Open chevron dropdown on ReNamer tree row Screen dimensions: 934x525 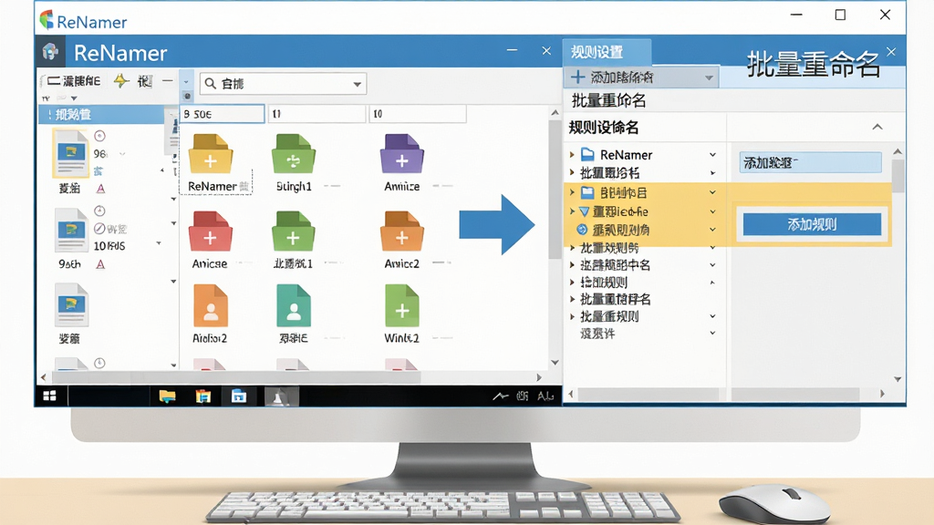pos(712,155)
